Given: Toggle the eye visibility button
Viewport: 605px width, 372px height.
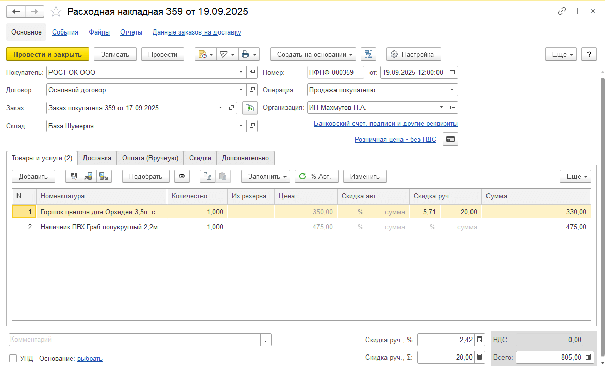Looking at the screenshot, I should click(x=181, y=176).
